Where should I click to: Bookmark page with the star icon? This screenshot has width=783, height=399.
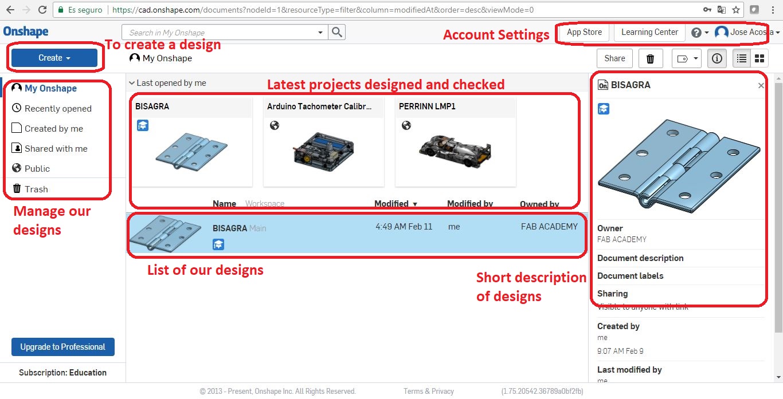[x=737, y=10]
